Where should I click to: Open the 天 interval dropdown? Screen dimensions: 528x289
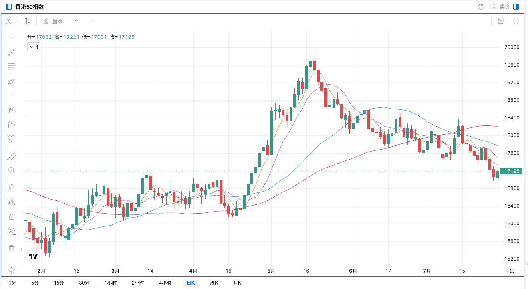[9, 21]
